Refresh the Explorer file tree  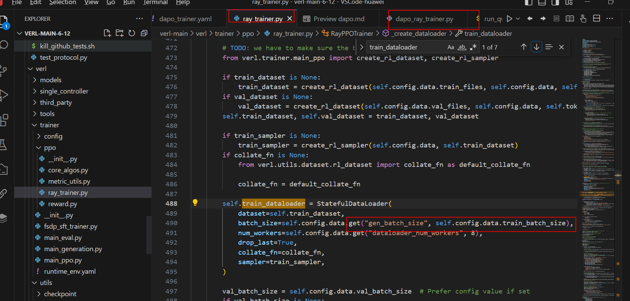pyautogui.click(x=132, y=33)
